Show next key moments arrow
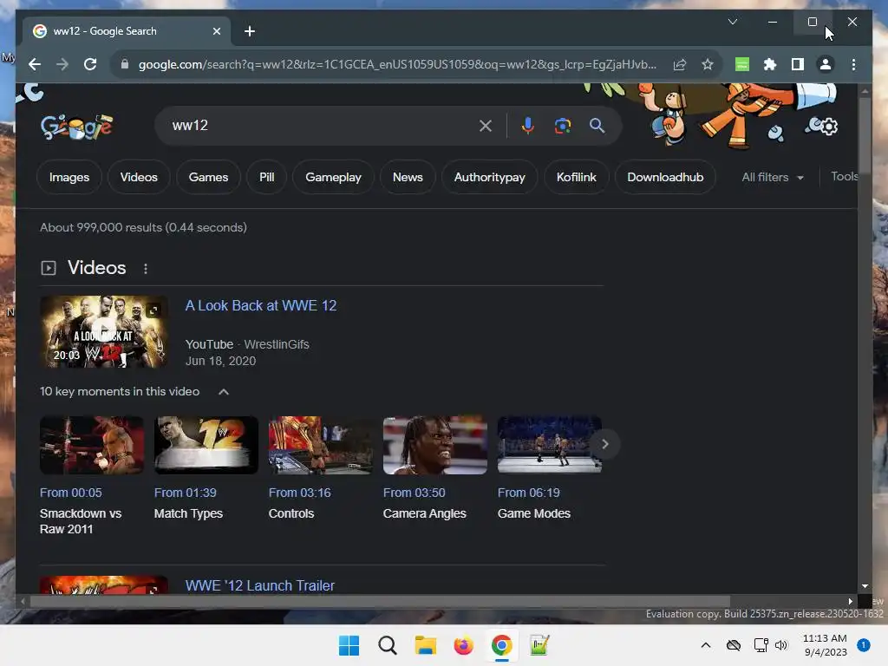Image resolution: width=888 pixels, height=666 pixels. pyautogui.click(x=604, y=444)
